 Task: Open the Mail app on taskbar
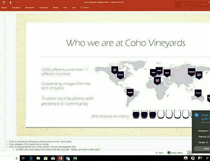[x=53, y=158]
